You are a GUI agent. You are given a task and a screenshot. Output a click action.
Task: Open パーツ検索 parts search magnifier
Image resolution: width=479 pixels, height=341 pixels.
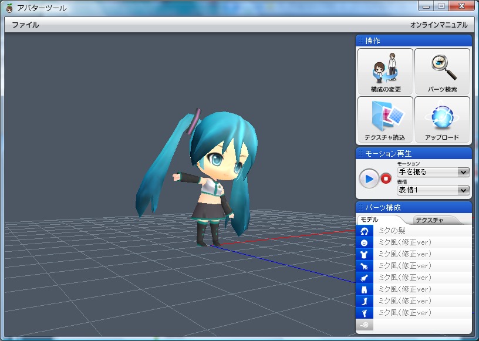[442, 71]
